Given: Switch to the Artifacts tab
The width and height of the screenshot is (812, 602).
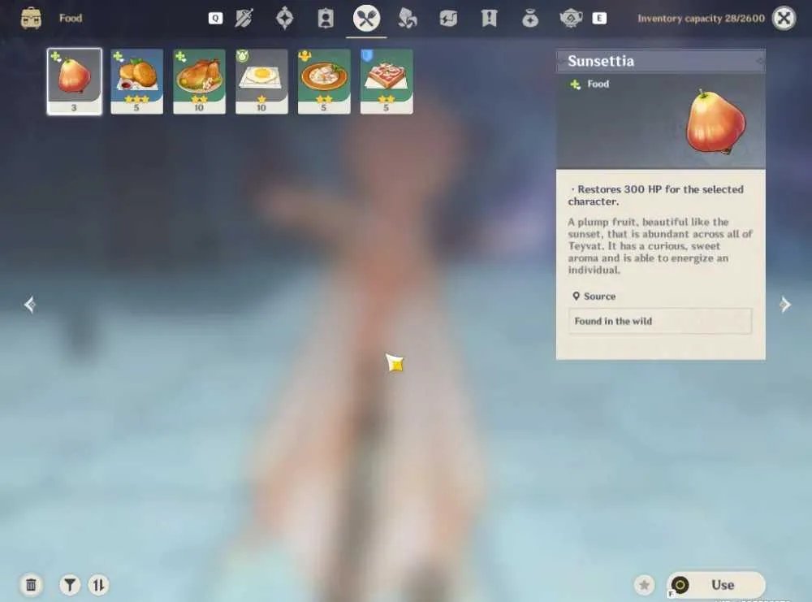Looking at the screenshot, I should (285, 19).
